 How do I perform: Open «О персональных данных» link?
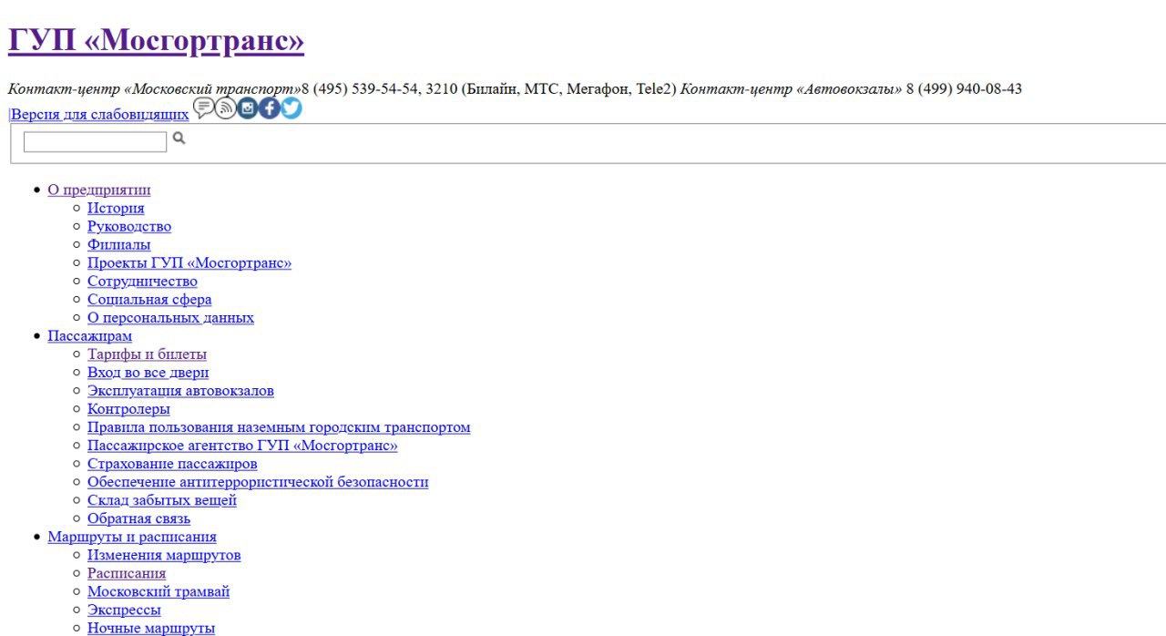click(170, 317)
